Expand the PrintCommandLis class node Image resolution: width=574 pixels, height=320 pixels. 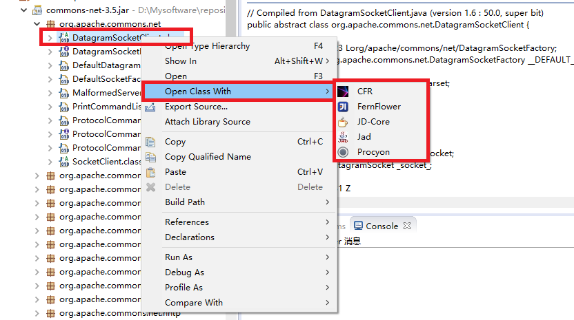click(x=50, y=107)
